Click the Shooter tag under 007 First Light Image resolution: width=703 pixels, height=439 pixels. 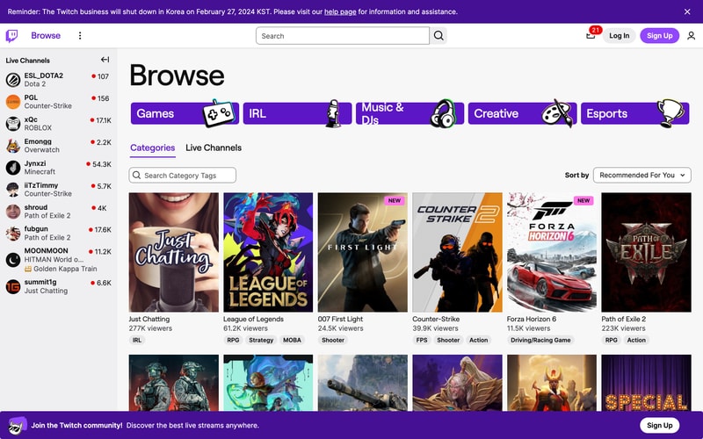click(333, 340)
